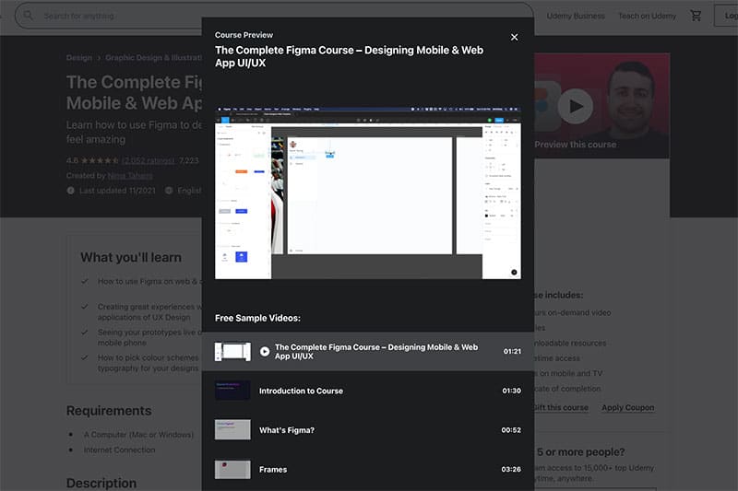Click the 'Preview this course' text

[575, 145]
